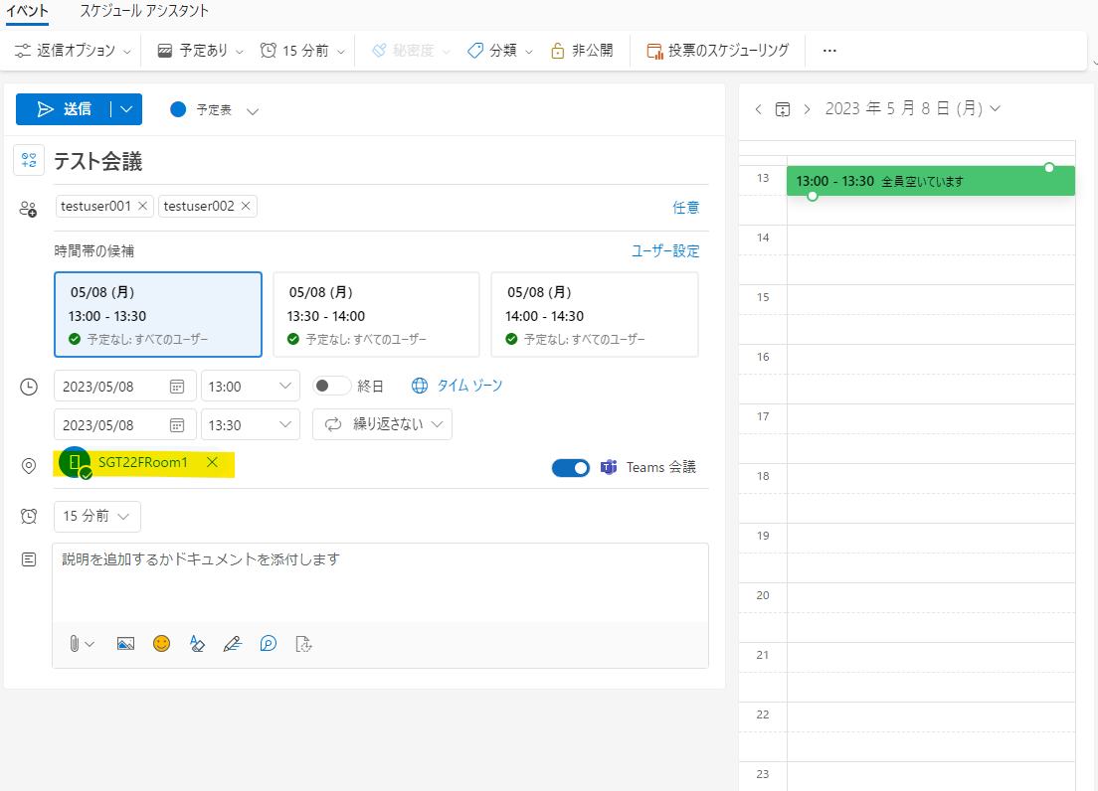Open the more options ellipsis menu
This screenshot has width=1098, height=791.
click(x=829, y=51)
